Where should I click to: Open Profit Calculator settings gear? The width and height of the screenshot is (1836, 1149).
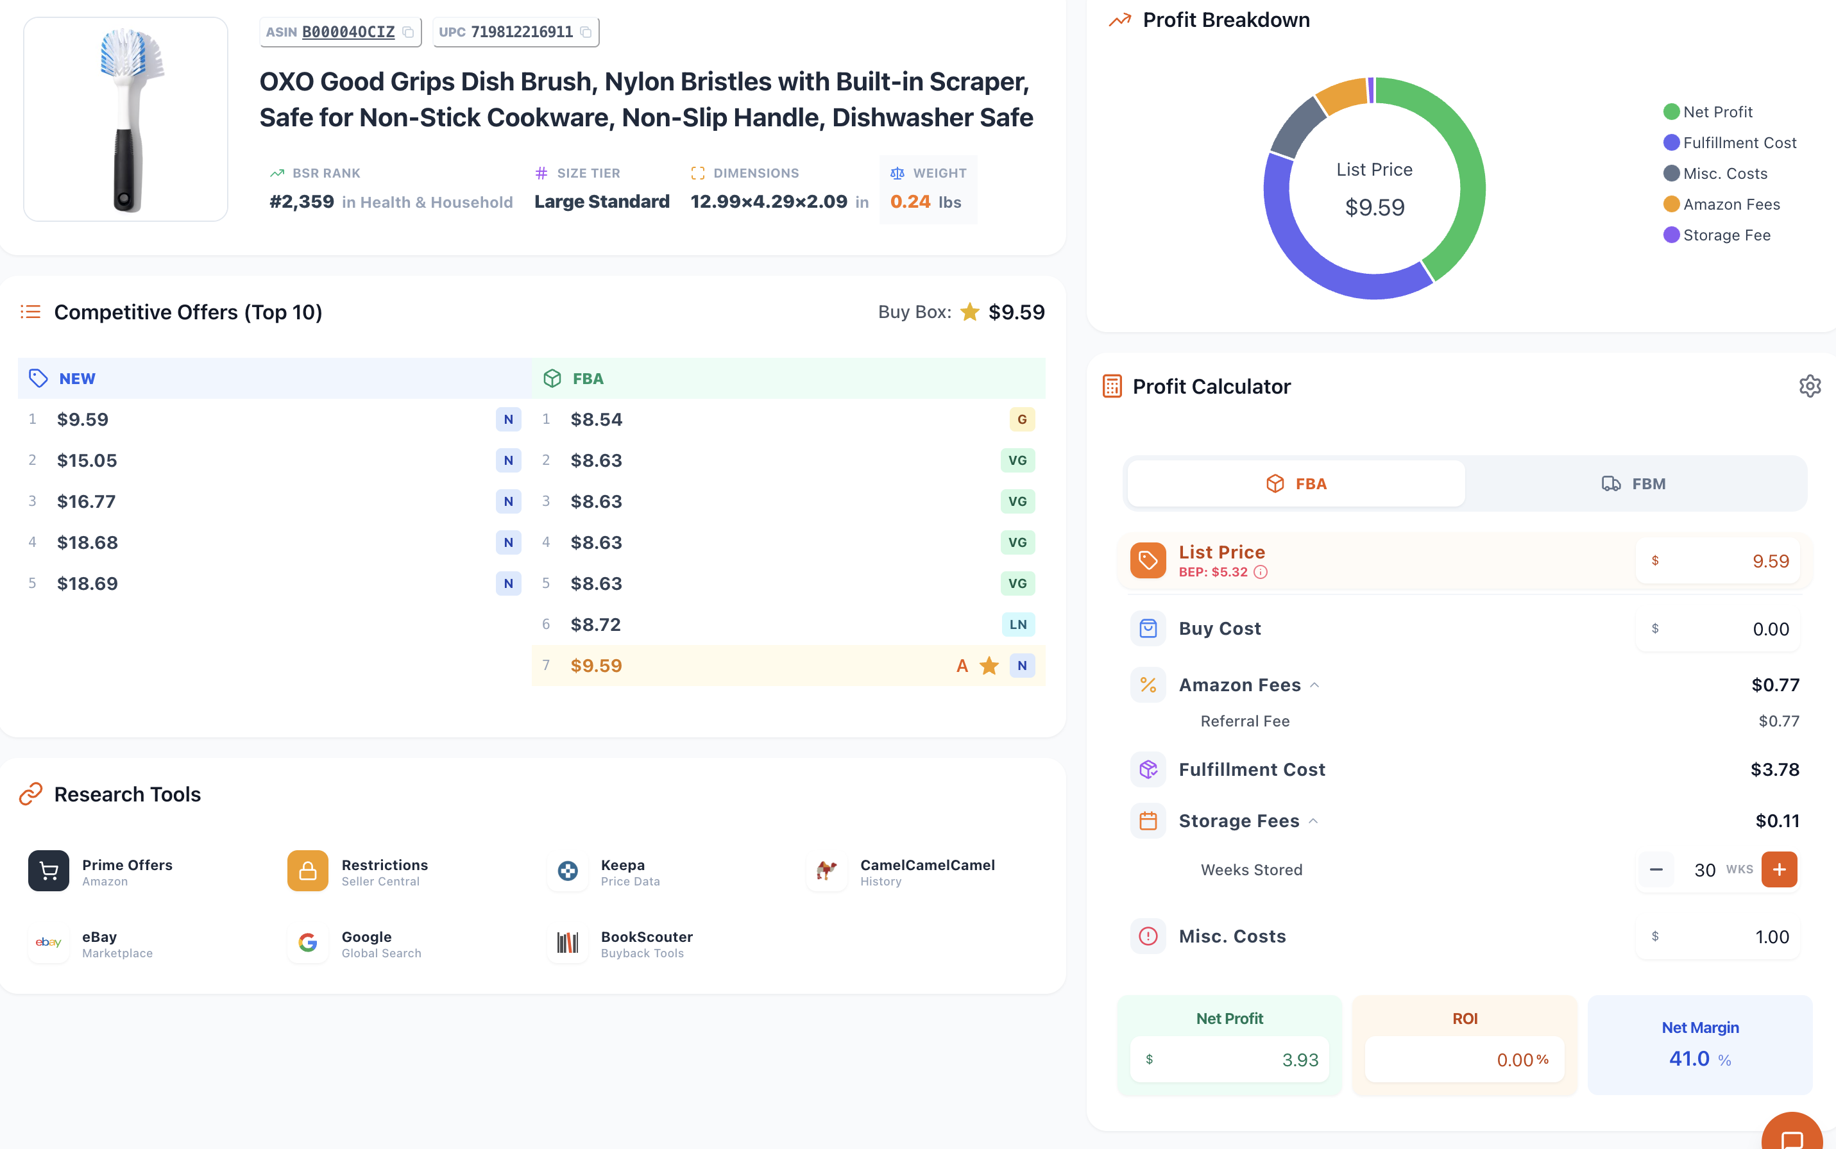[x=1810, y=386]
